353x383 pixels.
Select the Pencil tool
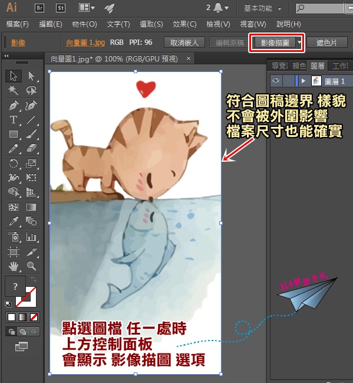pos(14,148)
